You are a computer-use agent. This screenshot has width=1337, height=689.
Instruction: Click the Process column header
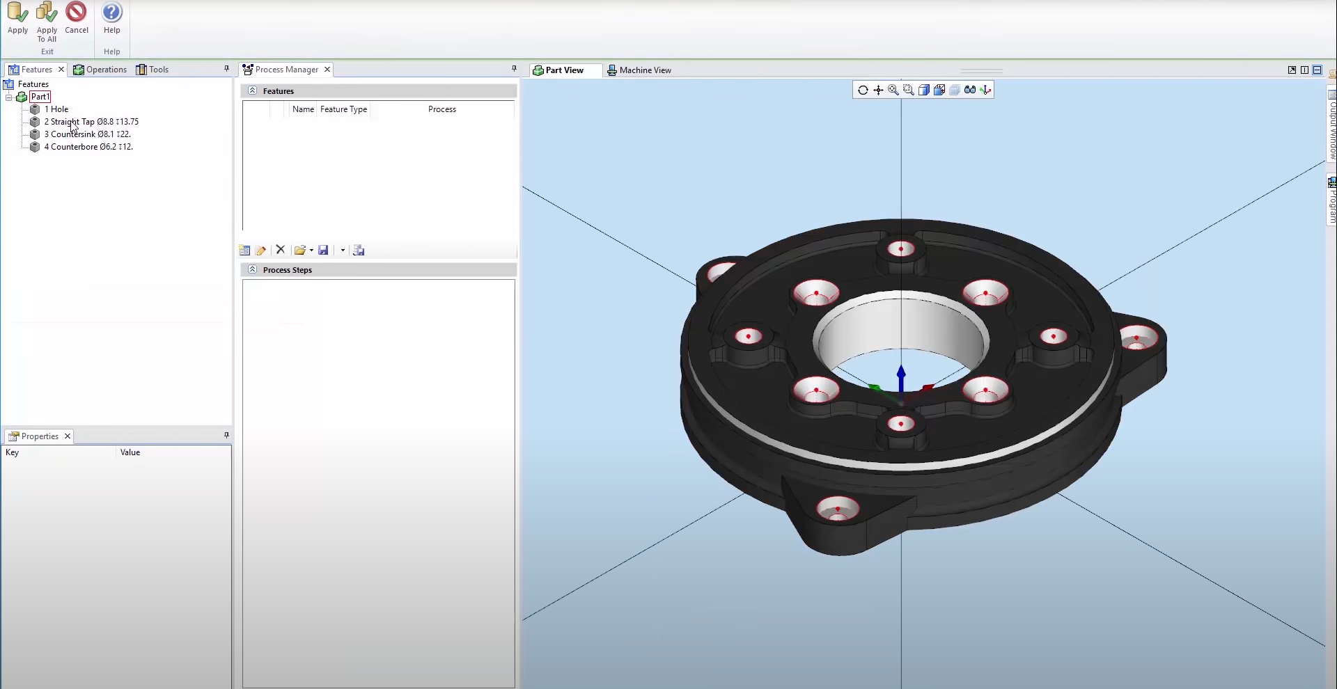pos(442,109)
